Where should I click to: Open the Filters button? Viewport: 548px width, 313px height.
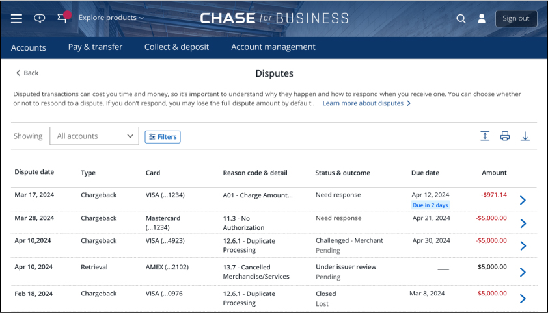tap(163, 137)
